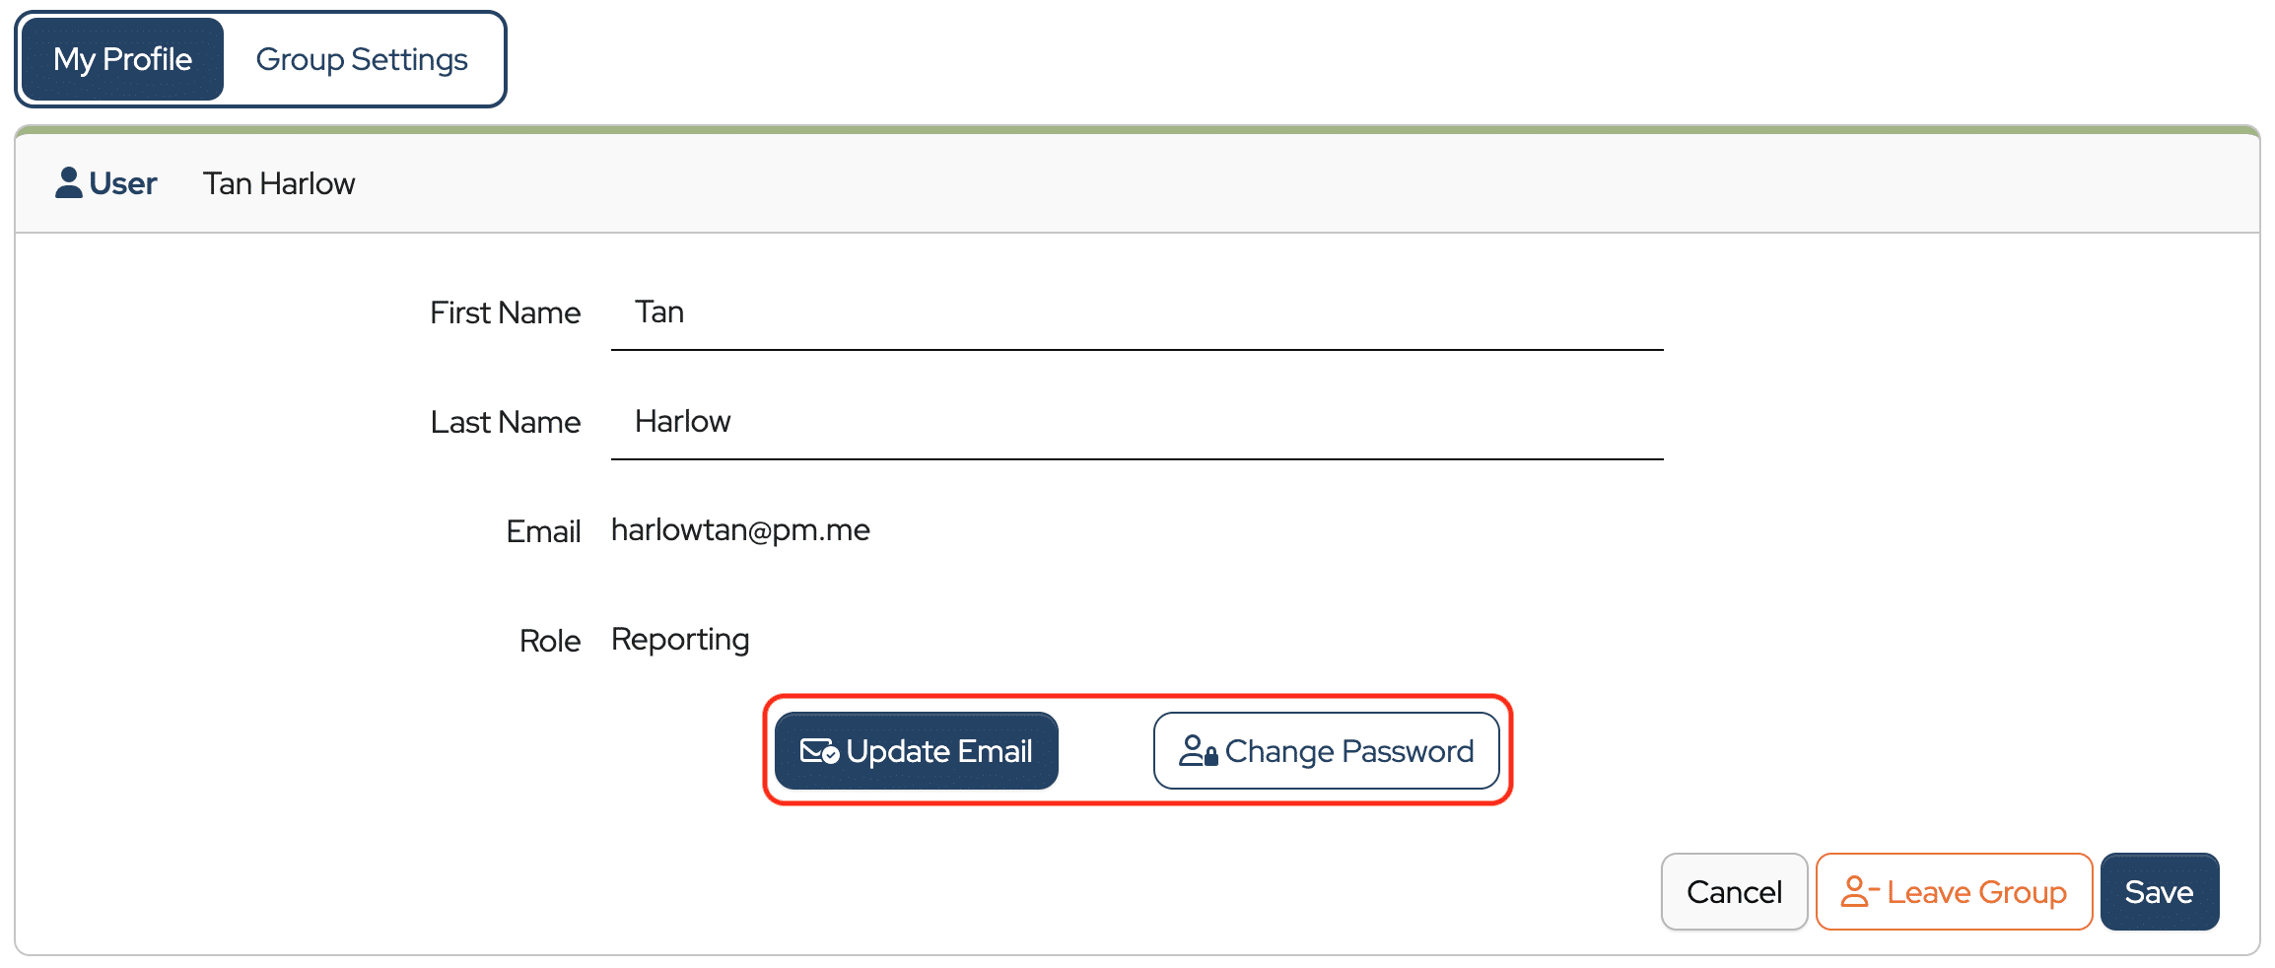2275x968 pixels.
Task: Click the Last Name label
Action: pyautogui.click(x=505, y=422)
